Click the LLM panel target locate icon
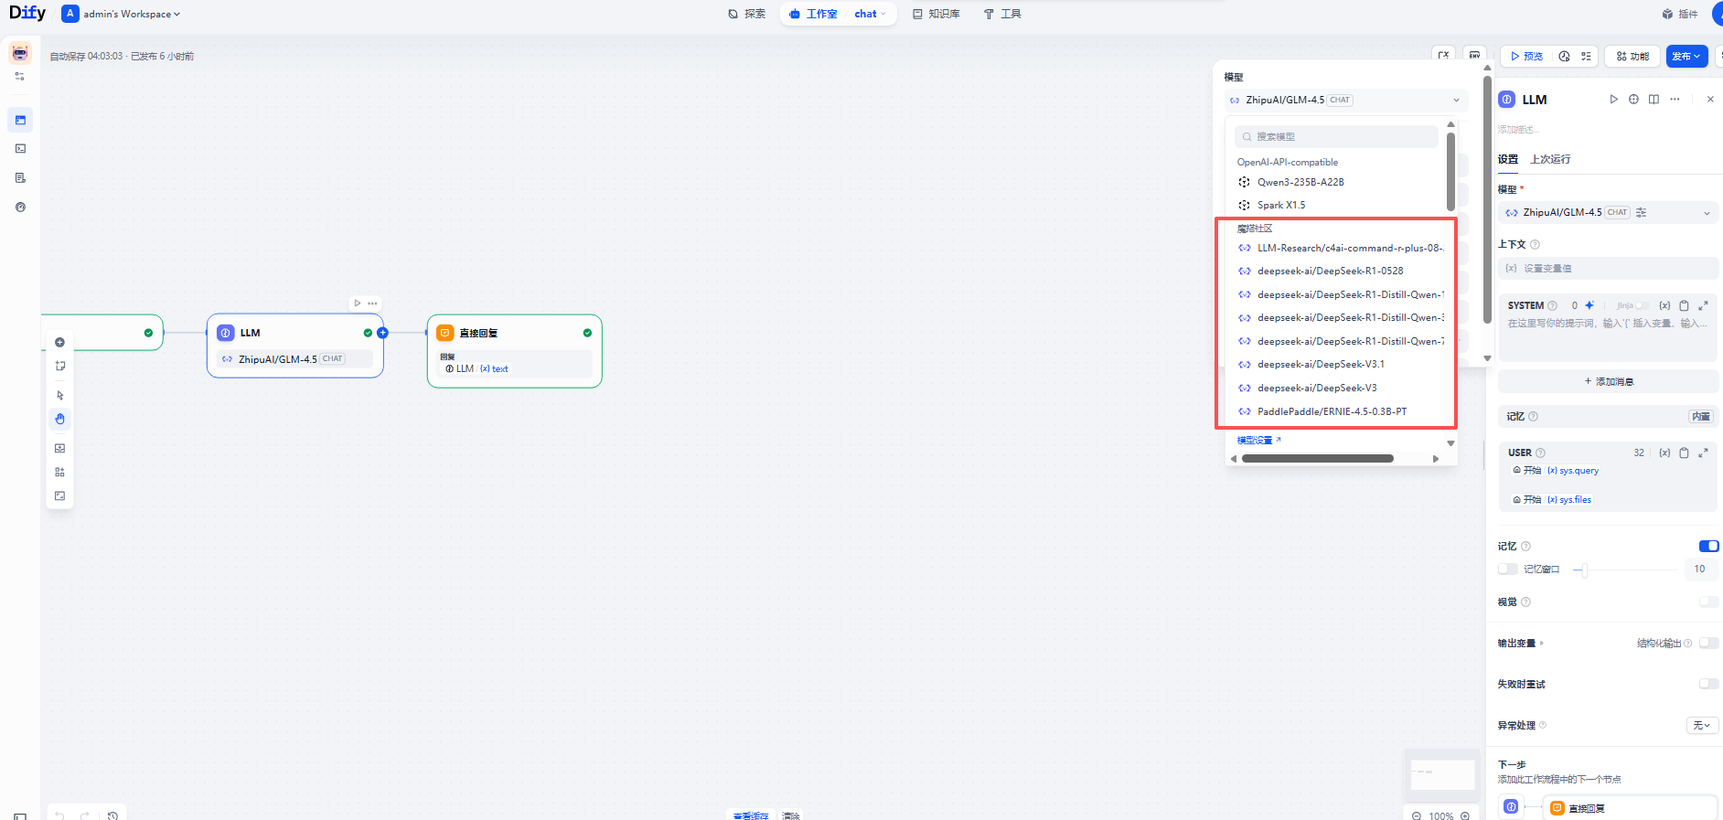The height and width of the screenshot is (820, 1723). 1634,99
